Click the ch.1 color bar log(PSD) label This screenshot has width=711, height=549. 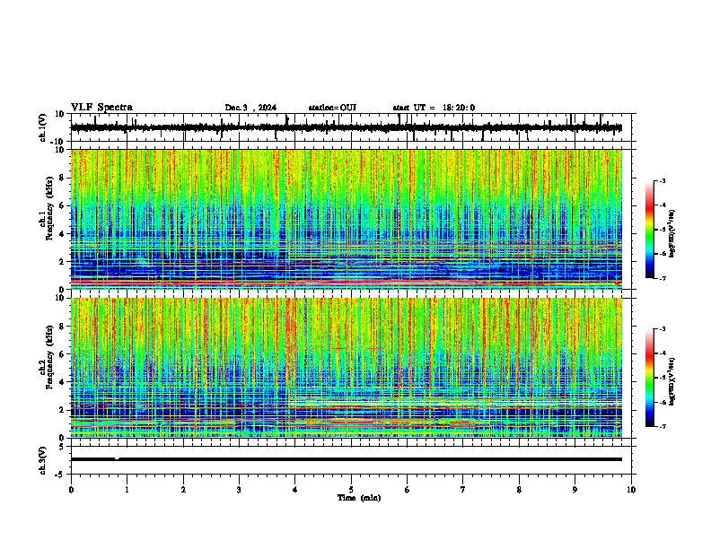(672, 233)
